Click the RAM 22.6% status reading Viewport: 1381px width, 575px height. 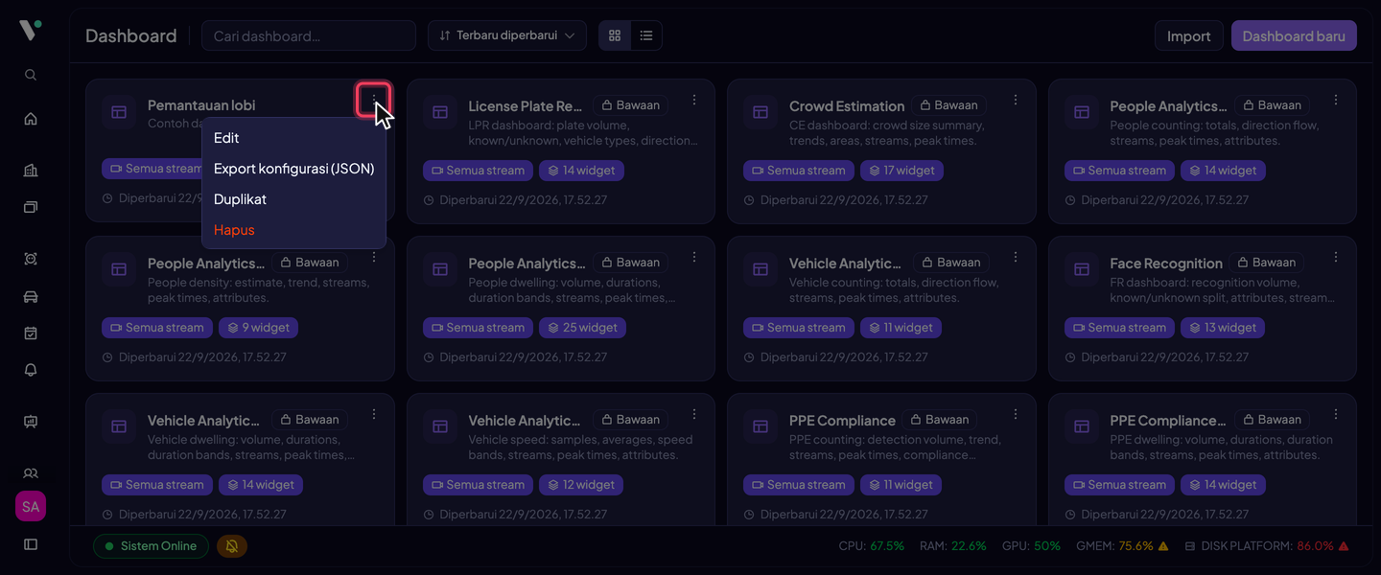(953, 546)
